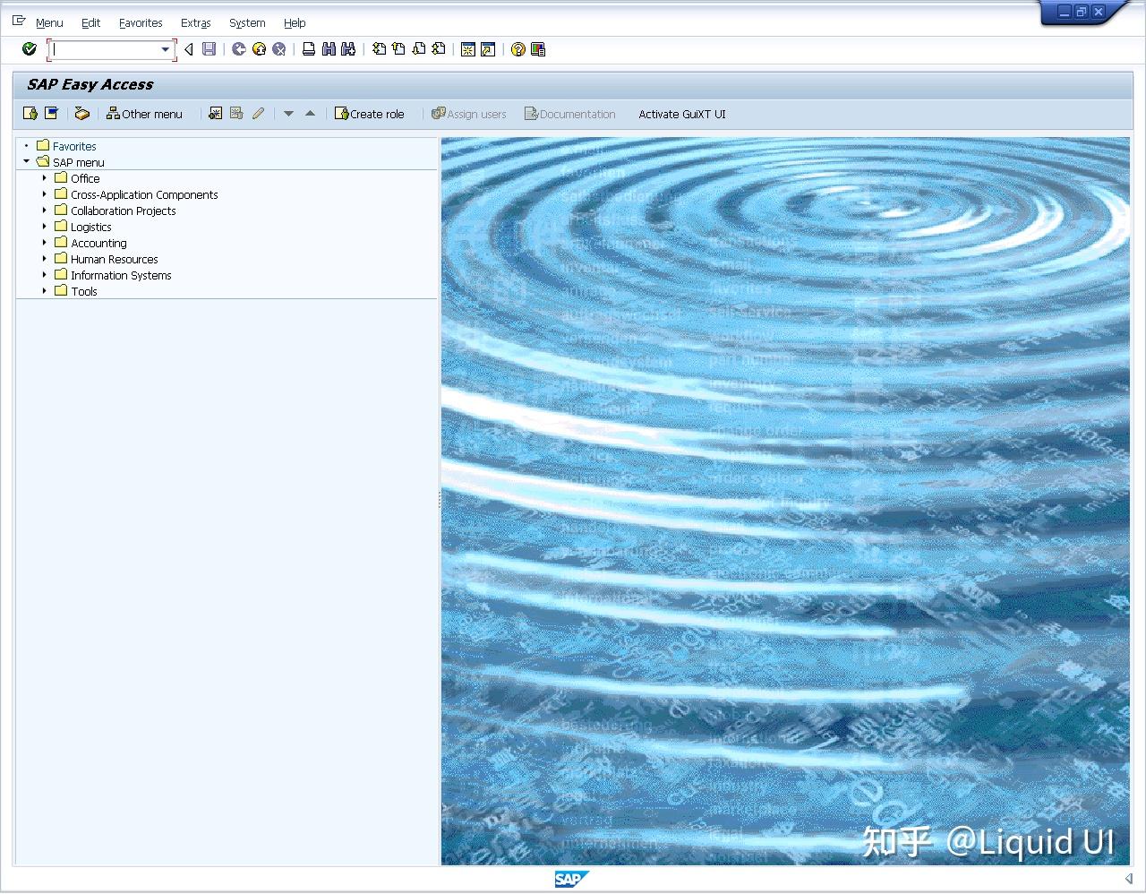Click the Generate Shortcut icon

[x=488, y=49]
